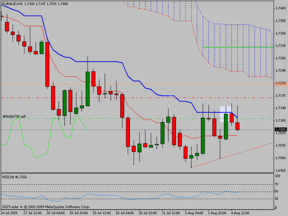Click the RSI 50 level label
Image resolution: width=288 pixels, height=216 pixels.
(276, 192)
